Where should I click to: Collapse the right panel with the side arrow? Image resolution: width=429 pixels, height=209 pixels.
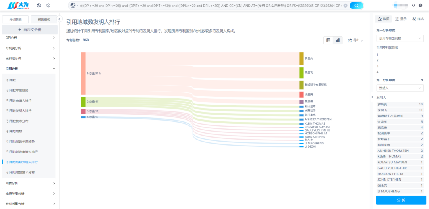click(x=372, y=97)
